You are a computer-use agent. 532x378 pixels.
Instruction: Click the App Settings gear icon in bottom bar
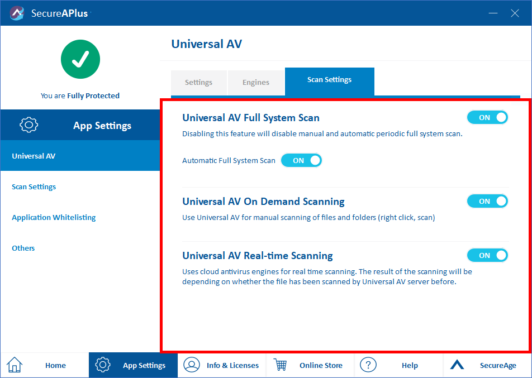coord(103,365)
